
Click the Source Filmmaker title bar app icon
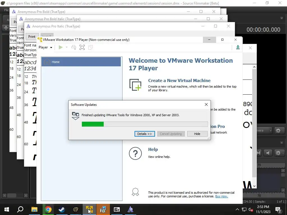(3, 3)
